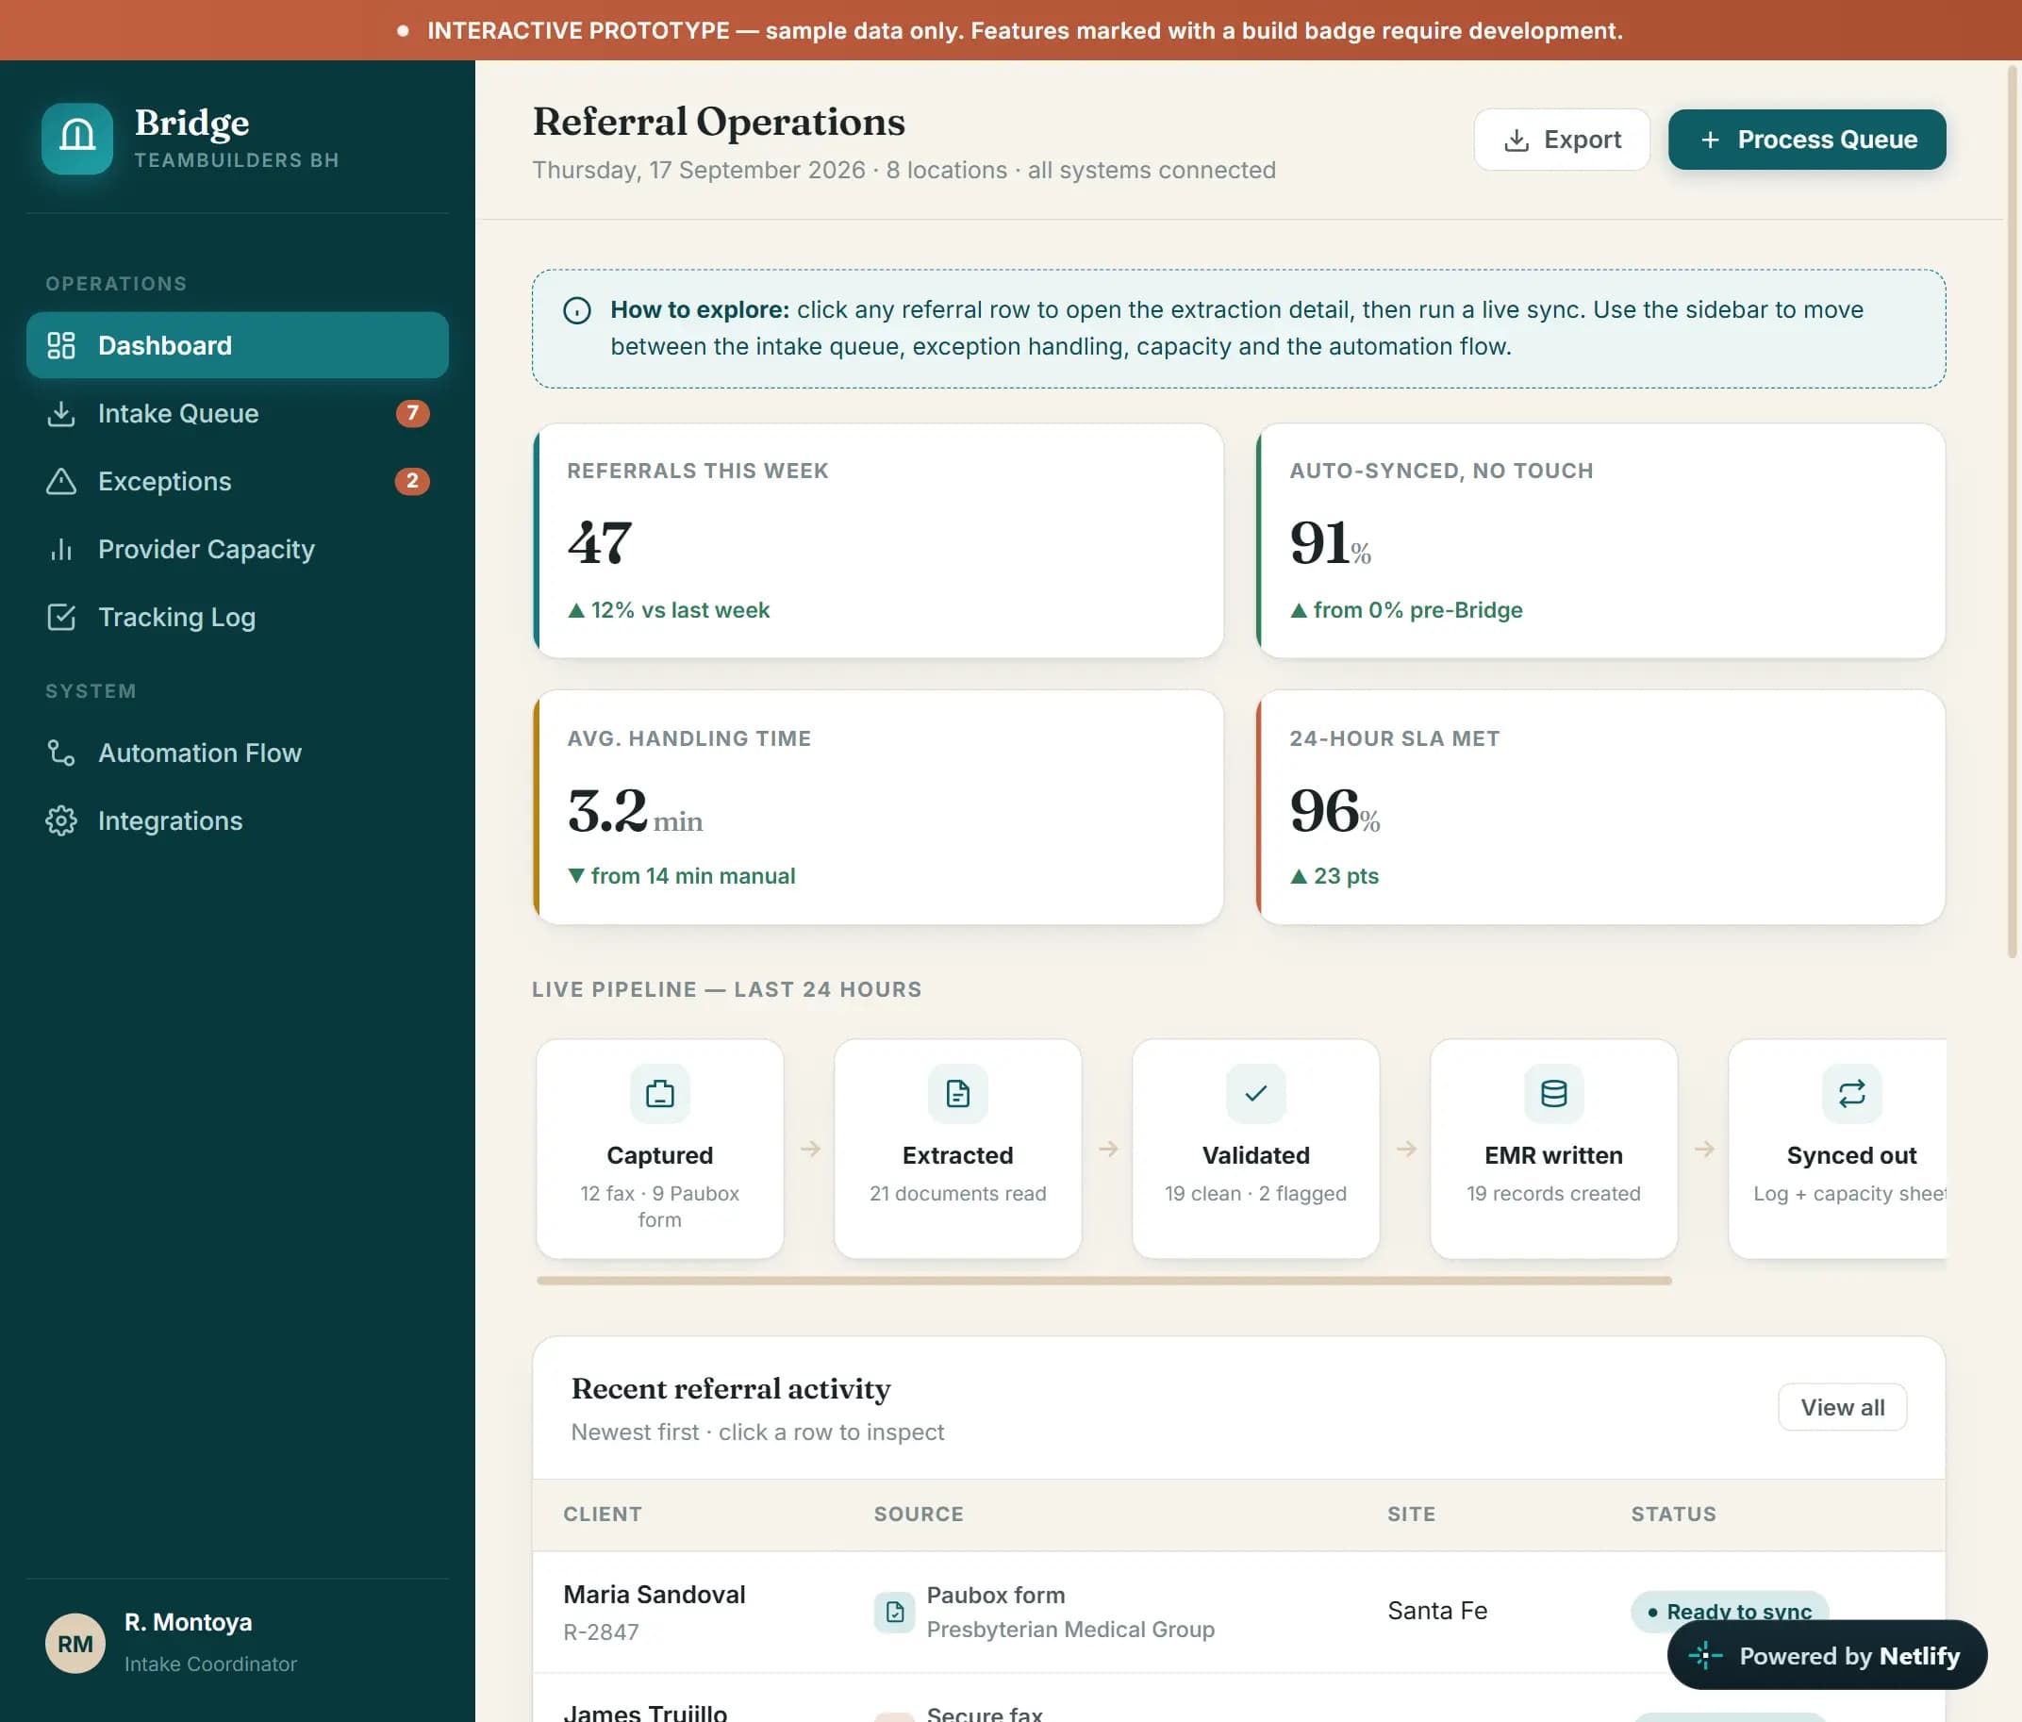
Task: Click the RM user avatar
Action: (x=75, y=1643)
